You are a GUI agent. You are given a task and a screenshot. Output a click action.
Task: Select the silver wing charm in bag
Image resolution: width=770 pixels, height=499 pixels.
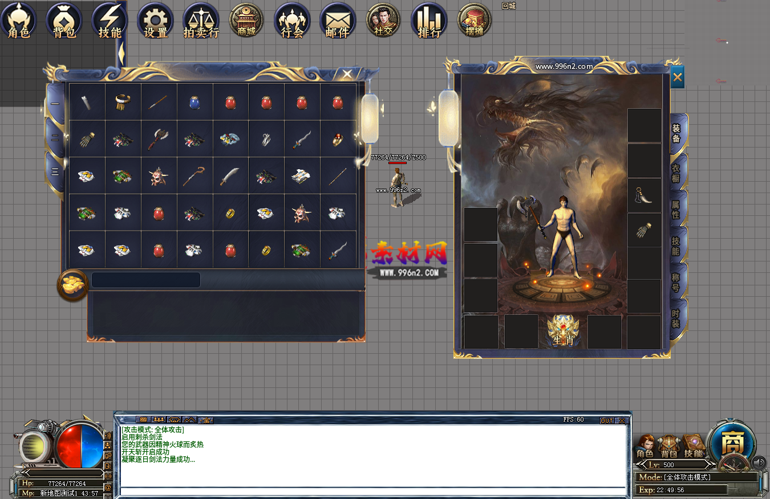click(x=266, y=138)
